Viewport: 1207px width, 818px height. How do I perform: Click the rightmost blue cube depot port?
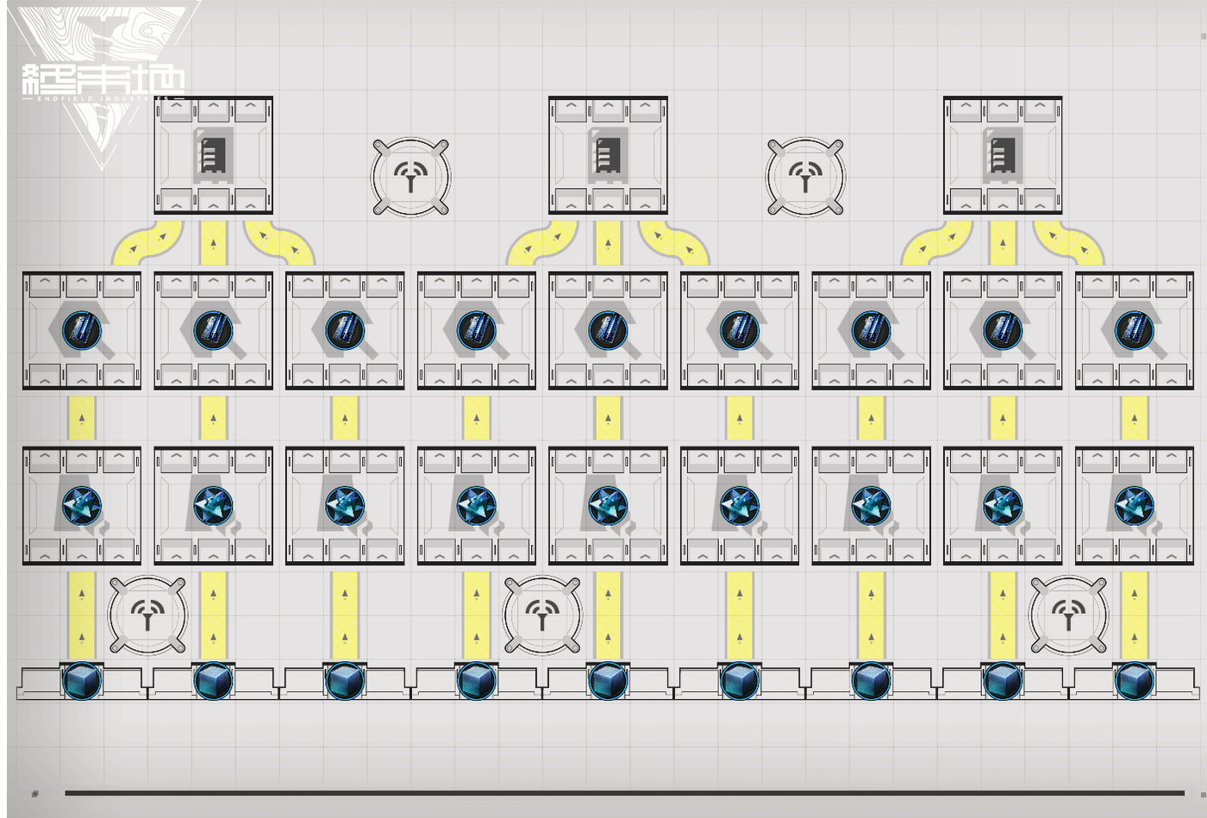1135,681
